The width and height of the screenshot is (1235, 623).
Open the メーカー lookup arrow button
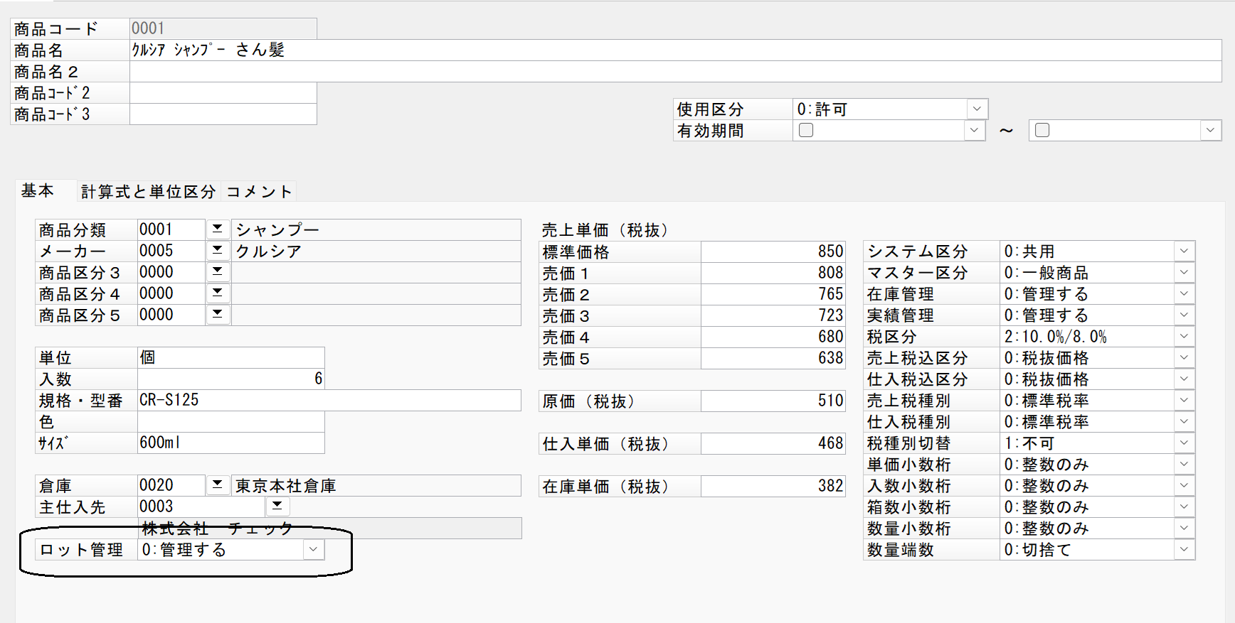218,250
